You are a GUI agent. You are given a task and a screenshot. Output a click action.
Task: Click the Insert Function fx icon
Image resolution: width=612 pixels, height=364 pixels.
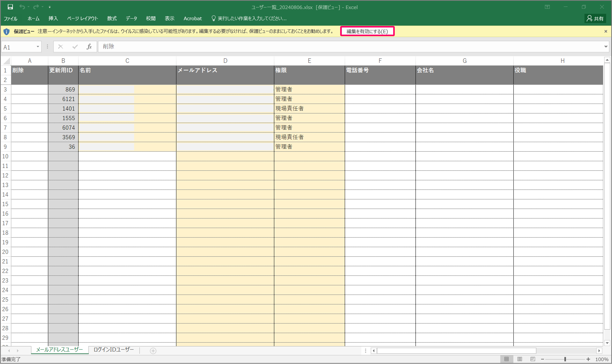[89, 47]
